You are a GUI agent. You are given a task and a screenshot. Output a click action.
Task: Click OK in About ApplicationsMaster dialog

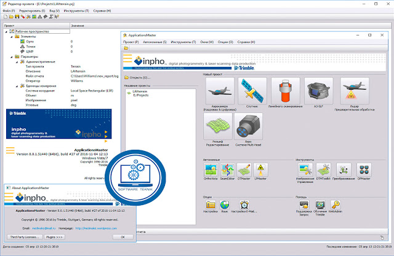click(x=123, y=237)
